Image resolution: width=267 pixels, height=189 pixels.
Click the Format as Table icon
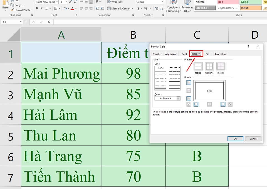pyautogui.click(x=187, y=3)
